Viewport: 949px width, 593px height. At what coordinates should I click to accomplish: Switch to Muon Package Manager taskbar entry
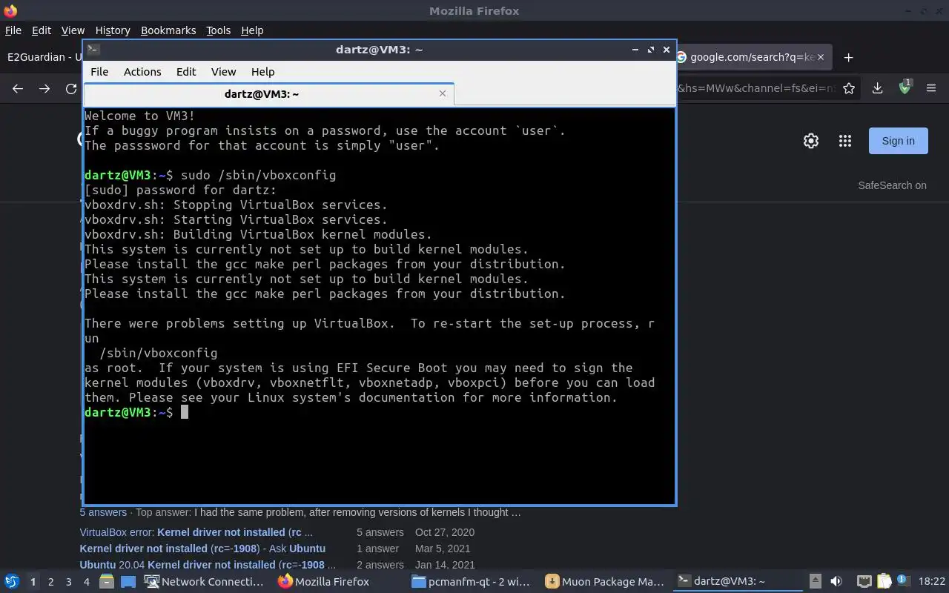(605, 582)
